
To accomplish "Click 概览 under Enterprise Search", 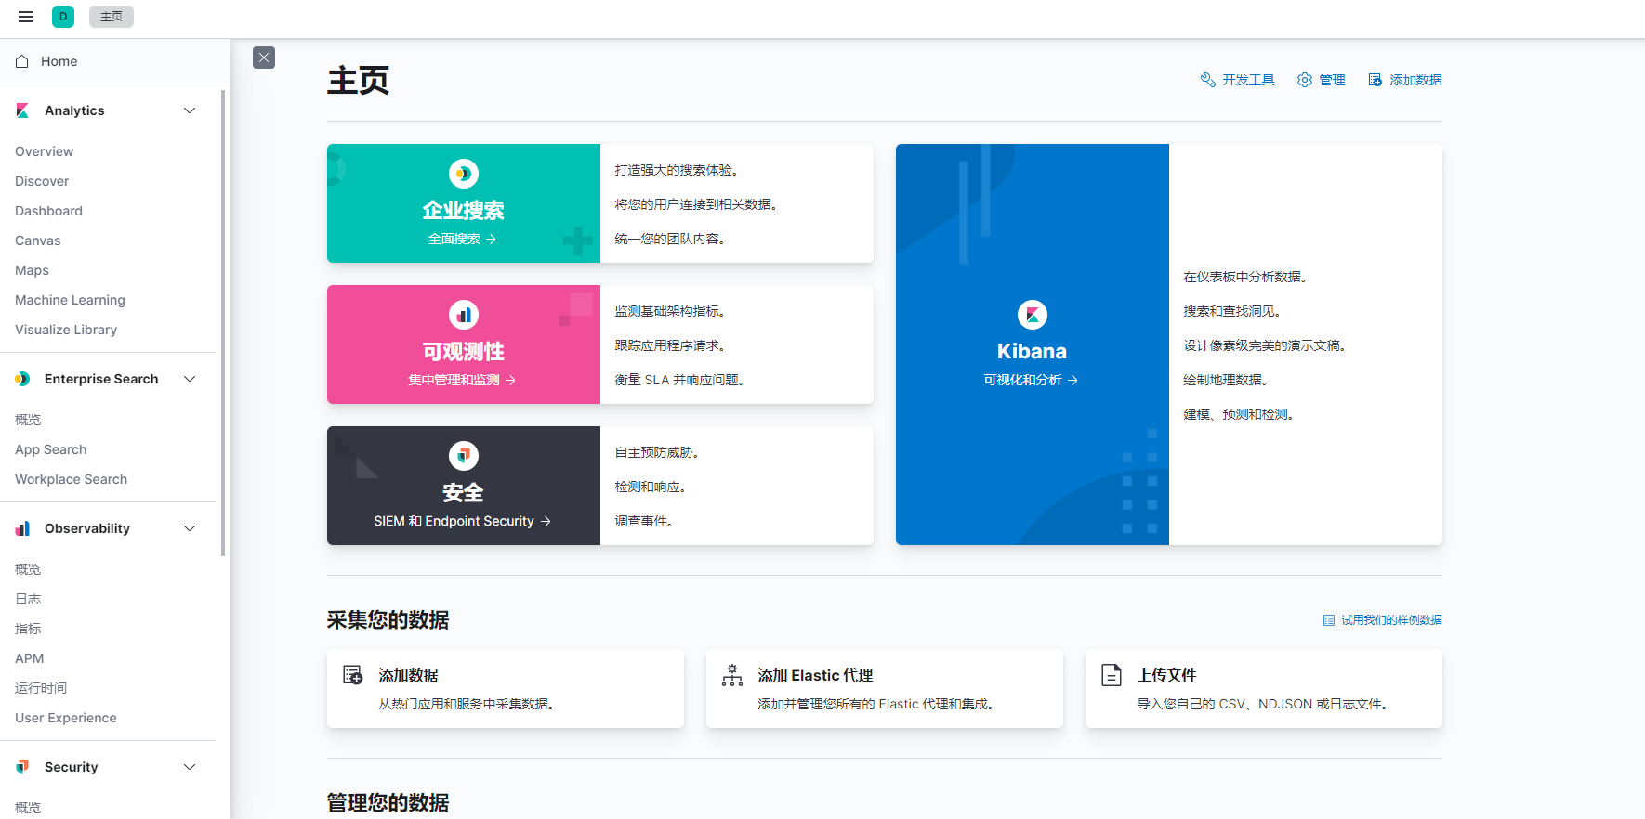I will coord(28,420).
